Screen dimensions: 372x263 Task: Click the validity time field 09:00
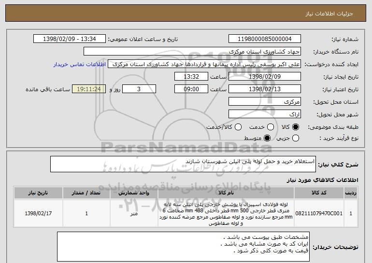point(191,89)
